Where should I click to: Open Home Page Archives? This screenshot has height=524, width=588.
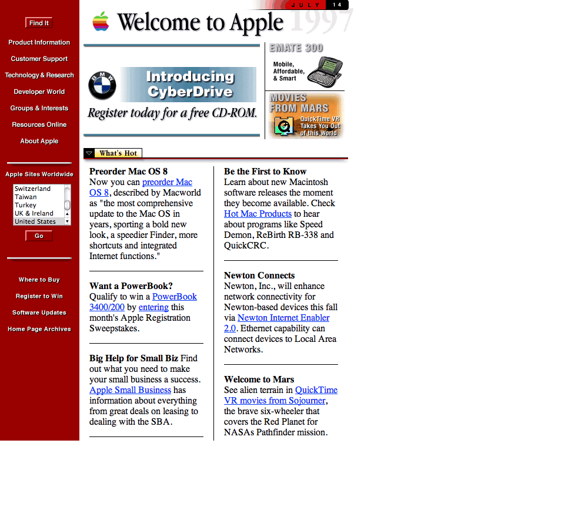[x=39, y=329]
